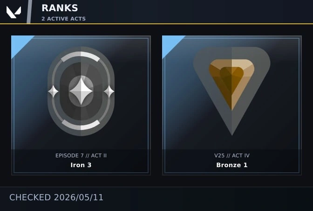The image size is (313, 211).
Task: Click the CHECKED 2026/05/11 date text
Action: 56,197
